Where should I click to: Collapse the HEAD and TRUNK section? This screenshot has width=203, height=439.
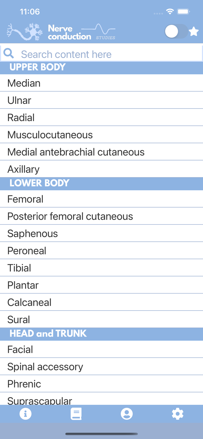101,334
